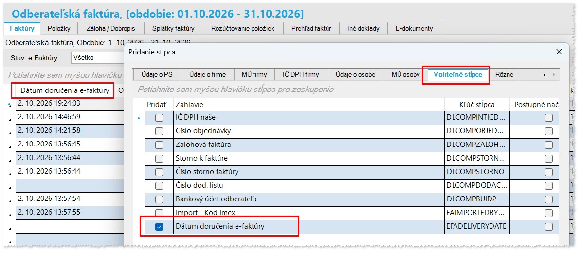Check Pridať for Číslo objednávky
This screenshot has width=581, height=253.
click(x=159, y=131)
